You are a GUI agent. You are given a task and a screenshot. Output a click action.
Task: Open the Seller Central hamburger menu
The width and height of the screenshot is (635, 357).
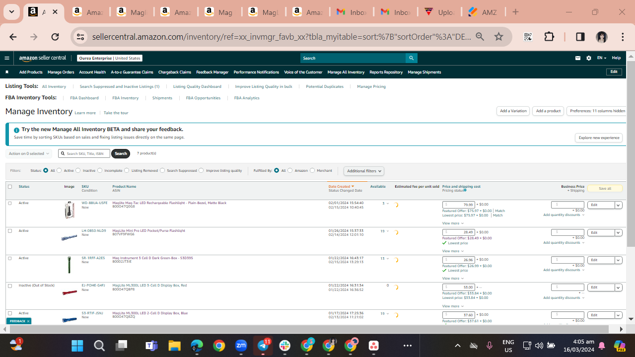(x=7, y=58)
